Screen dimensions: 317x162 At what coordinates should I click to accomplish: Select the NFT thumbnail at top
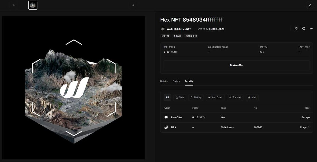coord(33,5)
